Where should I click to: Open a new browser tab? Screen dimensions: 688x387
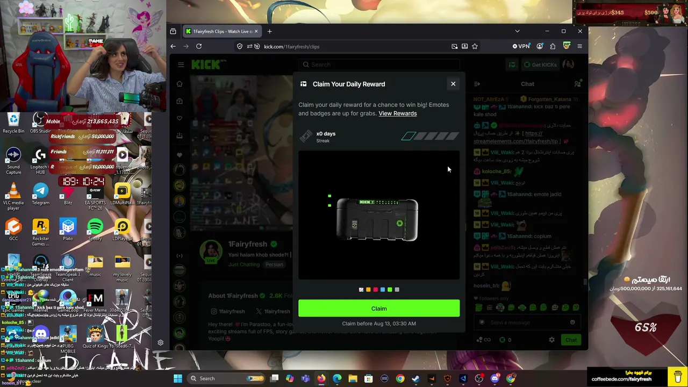tap(270, 31)
